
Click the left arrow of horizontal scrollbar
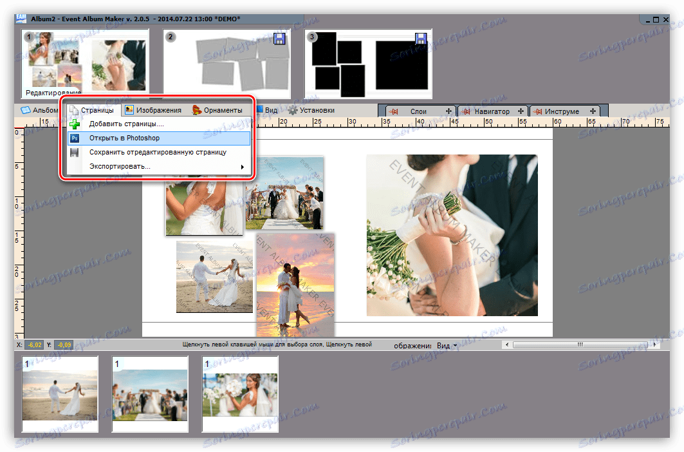coord(507,344)
